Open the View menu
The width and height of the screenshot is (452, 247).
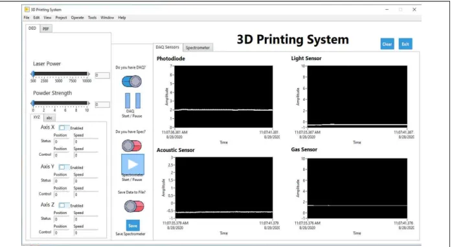47,17
